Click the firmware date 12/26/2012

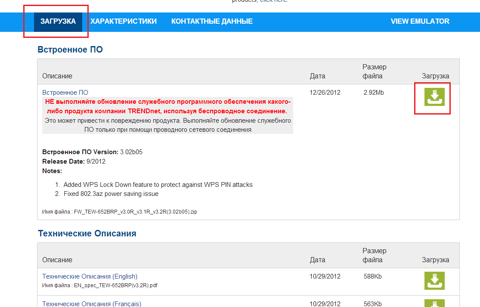[325, 93]
